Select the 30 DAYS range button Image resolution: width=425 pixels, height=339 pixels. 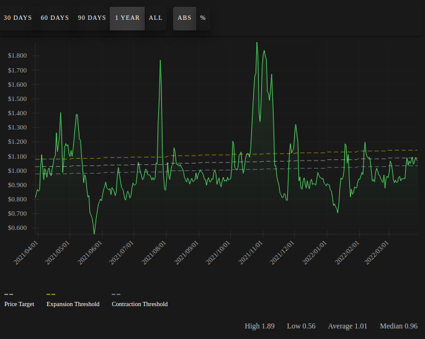tap(18, 18)
